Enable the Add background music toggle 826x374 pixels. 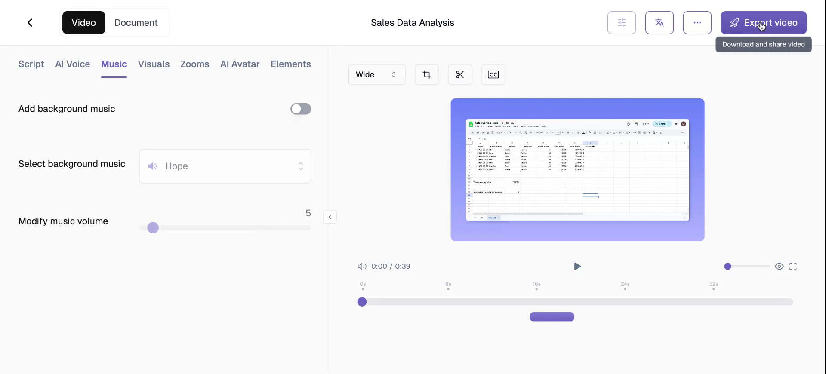301,109
